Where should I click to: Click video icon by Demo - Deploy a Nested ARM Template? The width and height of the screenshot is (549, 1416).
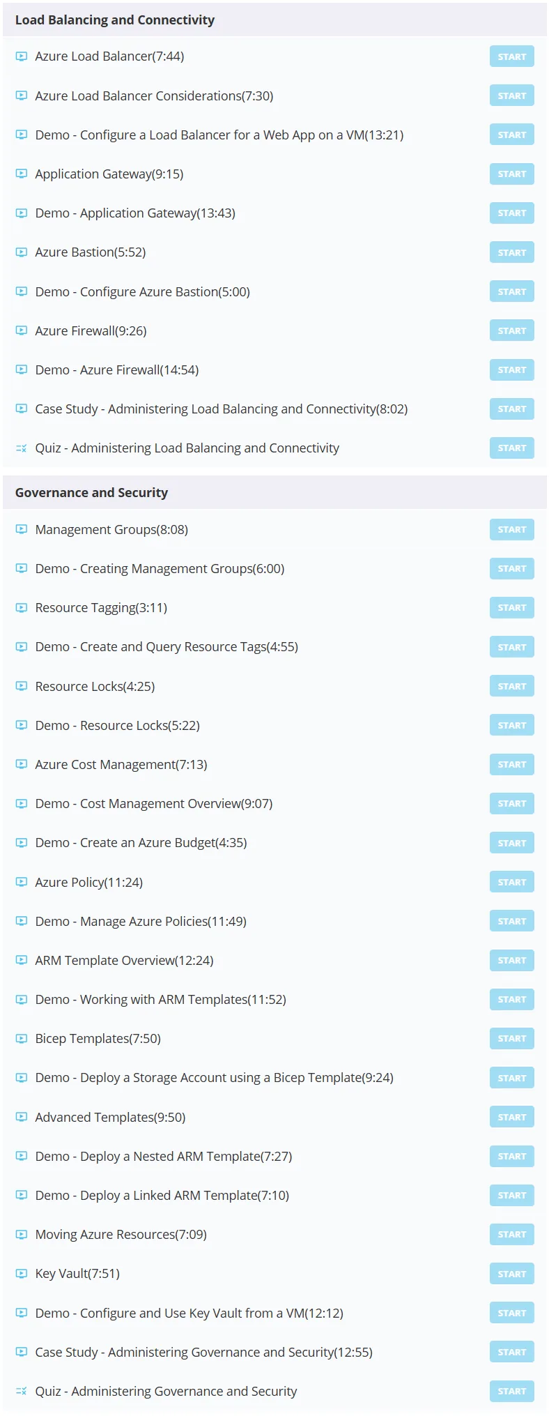pos(22,1156)
